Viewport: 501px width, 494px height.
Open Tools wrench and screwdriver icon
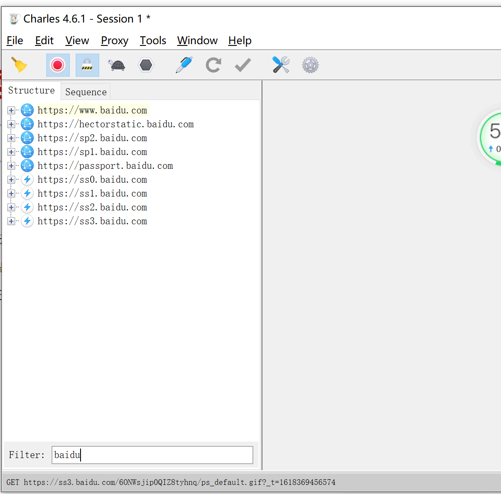(281, 65)
